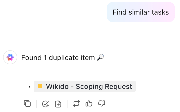The height and width of the screenshot is (112, 180).
Task: Select the Find similar tasks message bubble
Action: point(141,12)
